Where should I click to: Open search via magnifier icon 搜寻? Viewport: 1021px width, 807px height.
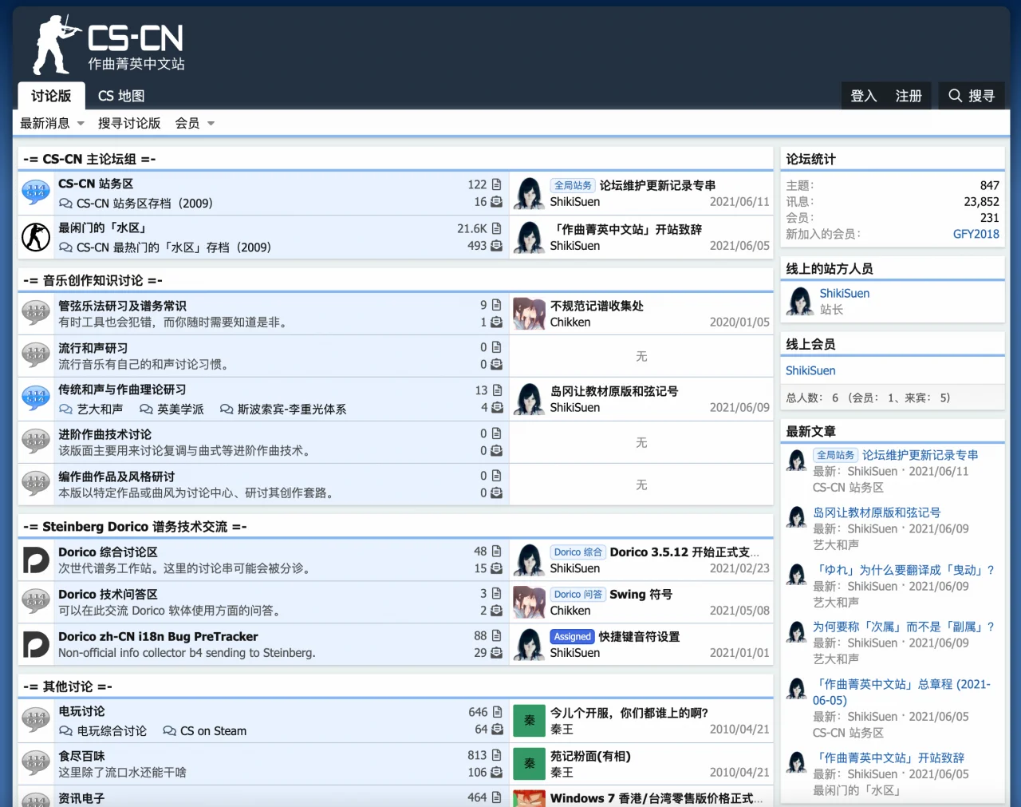(x=971, y=96)
